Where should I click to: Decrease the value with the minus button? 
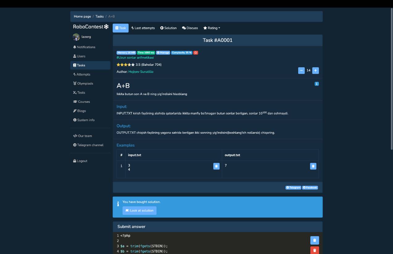point(301,70)
